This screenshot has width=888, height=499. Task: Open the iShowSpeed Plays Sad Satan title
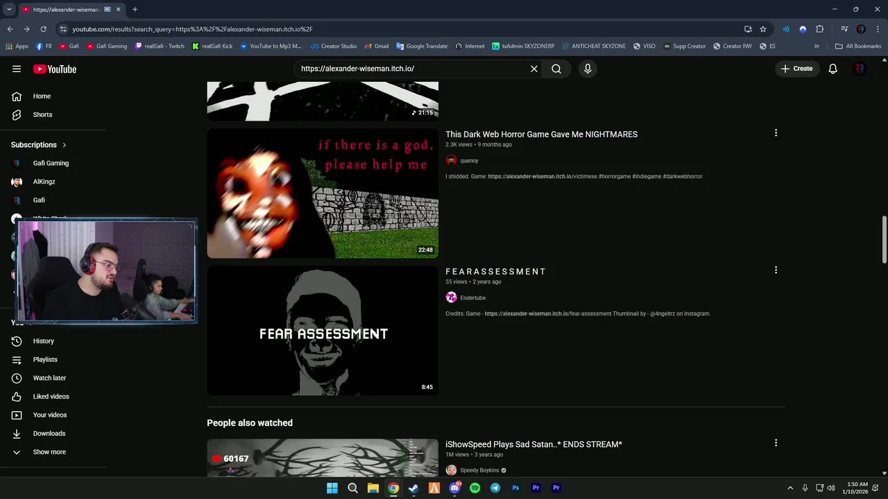tap(533, 444)
